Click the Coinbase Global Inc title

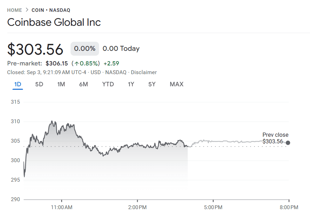pyautogui.click(x=54, y=23)
